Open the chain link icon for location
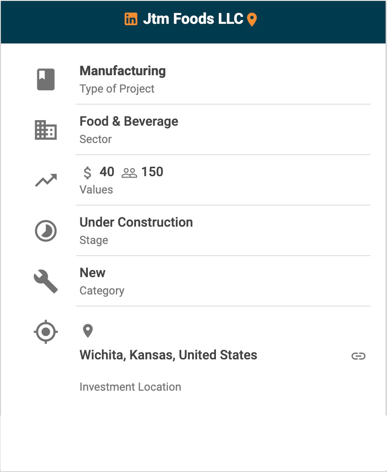The image size is (387, 472). click(x=358, y=356)
